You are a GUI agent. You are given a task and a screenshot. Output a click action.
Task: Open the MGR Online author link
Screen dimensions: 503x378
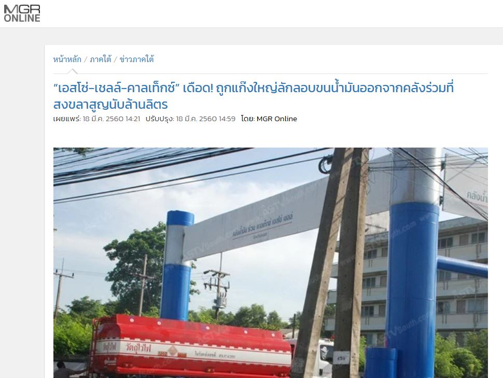[276, 119]
